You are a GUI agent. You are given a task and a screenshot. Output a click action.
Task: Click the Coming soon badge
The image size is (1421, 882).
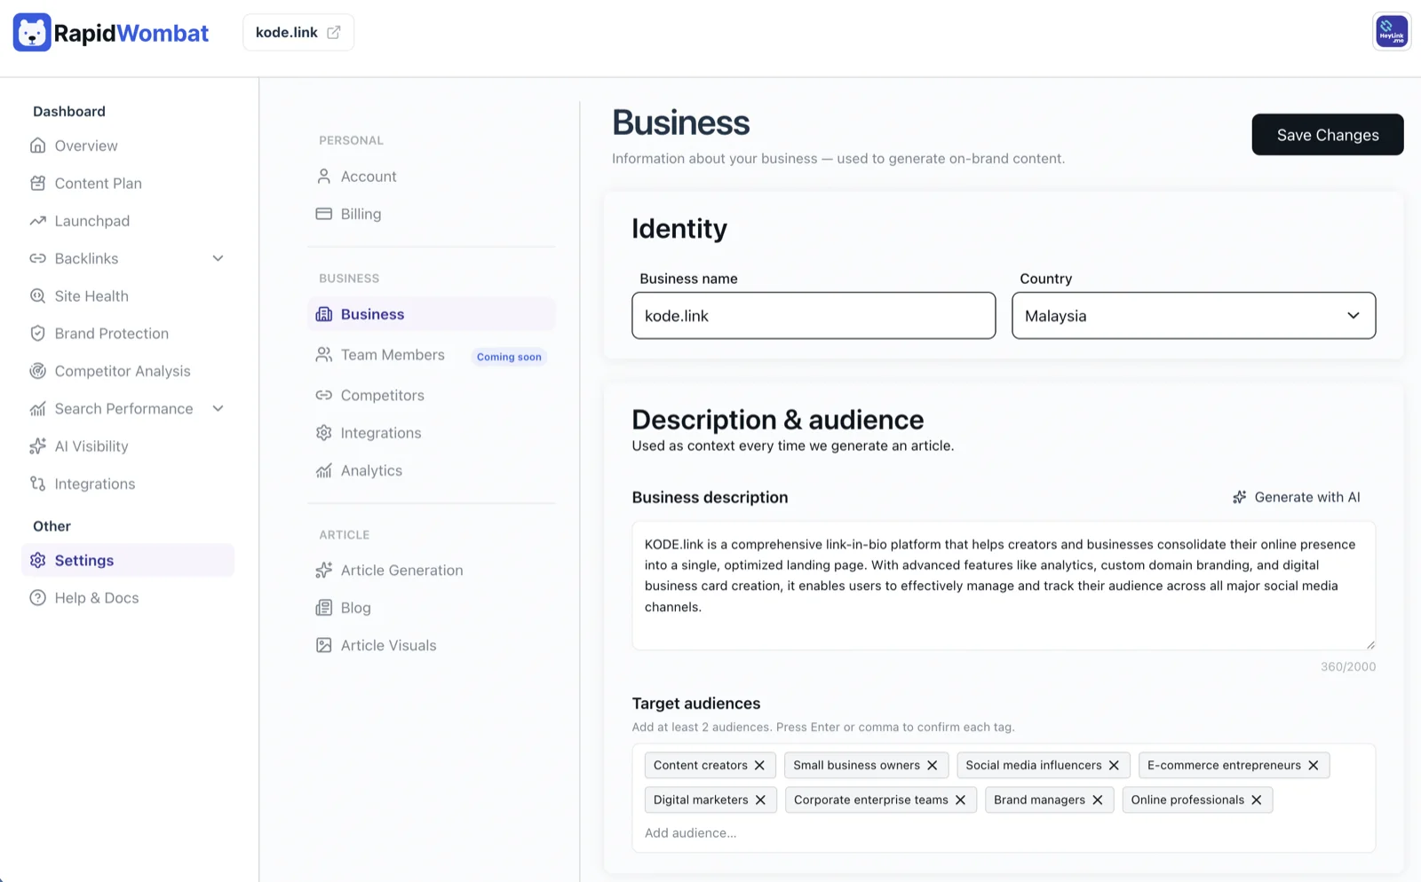pos(509,357)
